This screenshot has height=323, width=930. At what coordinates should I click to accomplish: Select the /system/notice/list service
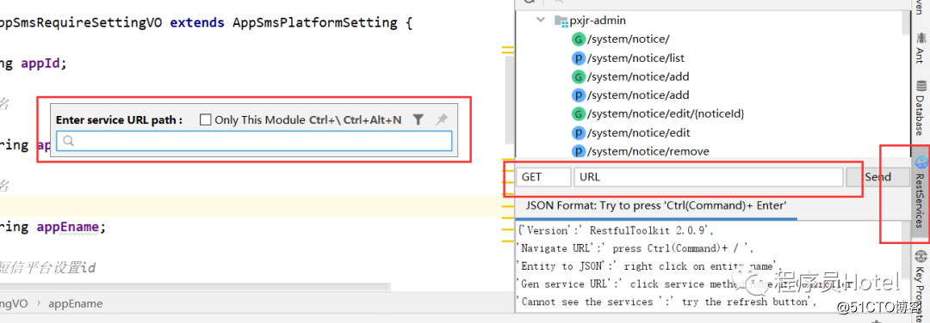pos(628,58)
